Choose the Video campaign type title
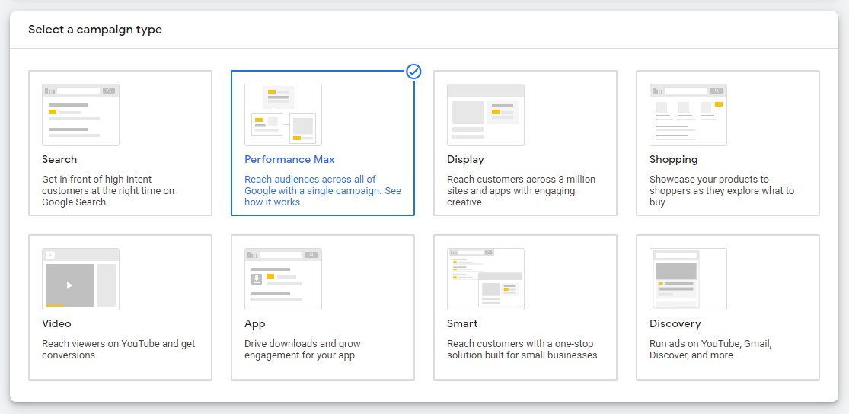This screenshot has height=414, width=849. (56, 323)
